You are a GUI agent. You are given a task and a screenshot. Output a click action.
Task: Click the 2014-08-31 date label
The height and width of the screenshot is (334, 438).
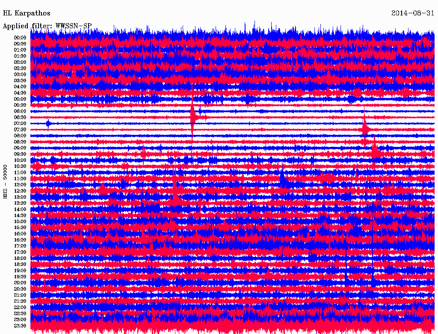coord(413,13)
